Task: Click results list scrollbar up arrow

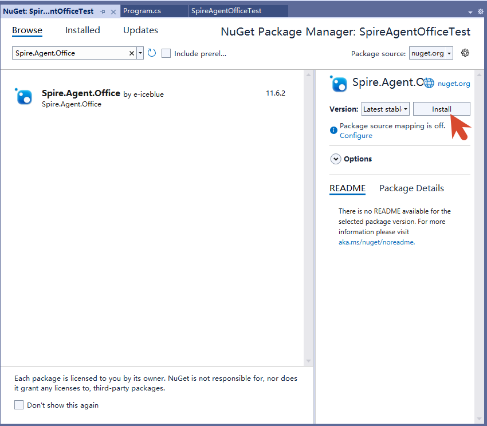Action: pos(308,75)
